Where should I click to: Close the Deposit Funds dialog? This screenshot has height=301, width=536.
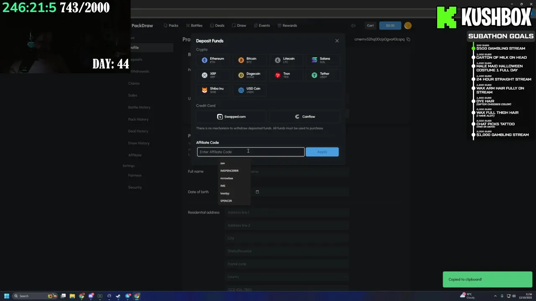pos(337,41)
